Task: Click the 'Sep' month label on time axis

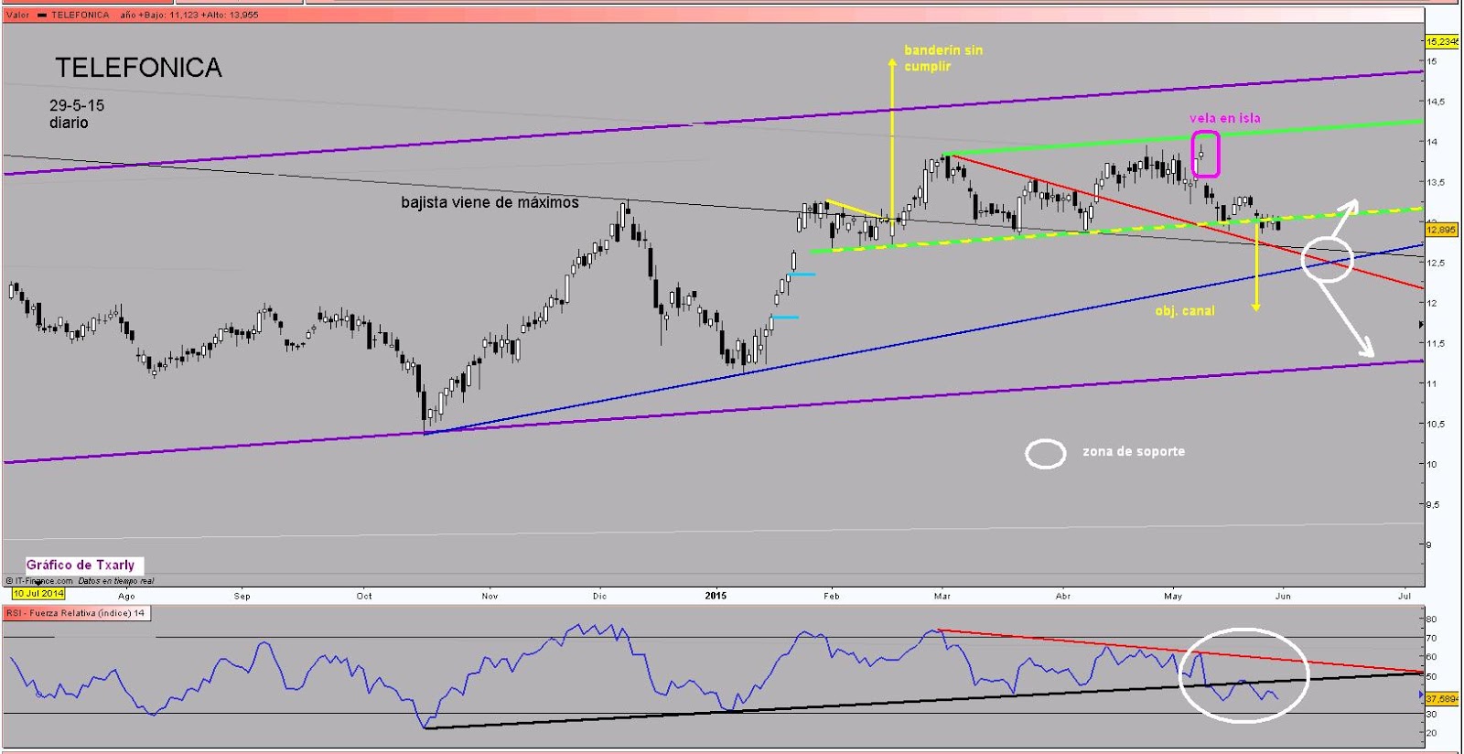Action: click(x=242, y=596)
